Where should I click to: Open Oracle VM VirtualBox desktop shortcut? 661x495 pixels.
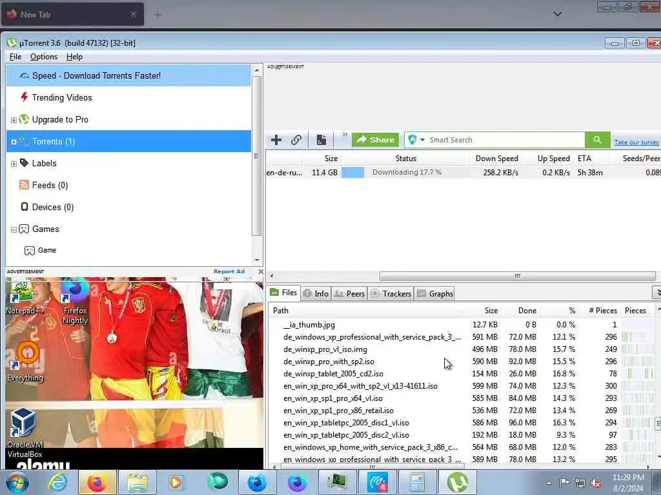click(25, 432)
